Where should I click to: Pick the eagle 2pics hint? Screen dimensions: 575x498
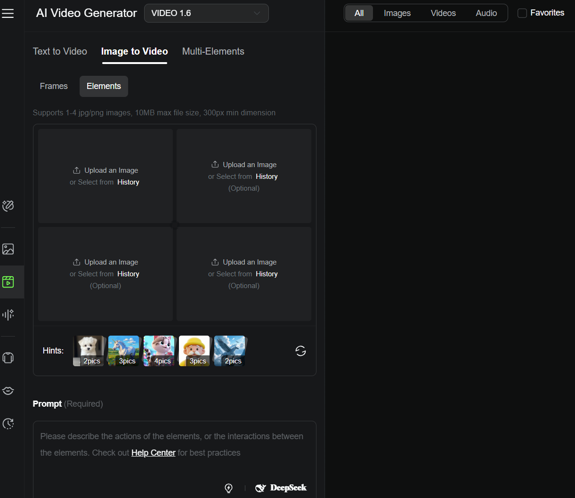click(230, 351)
